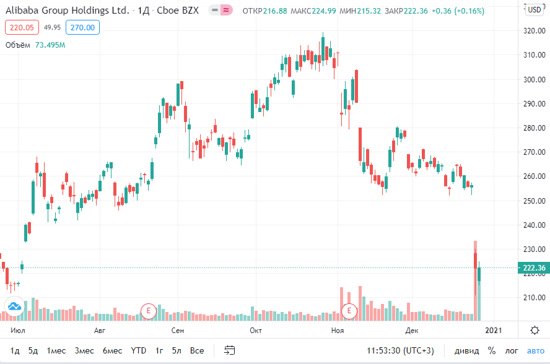This screenshot has height=364, width=550.
Task: Click the 1Д interval label in title
Action: [x=144, y=11]
